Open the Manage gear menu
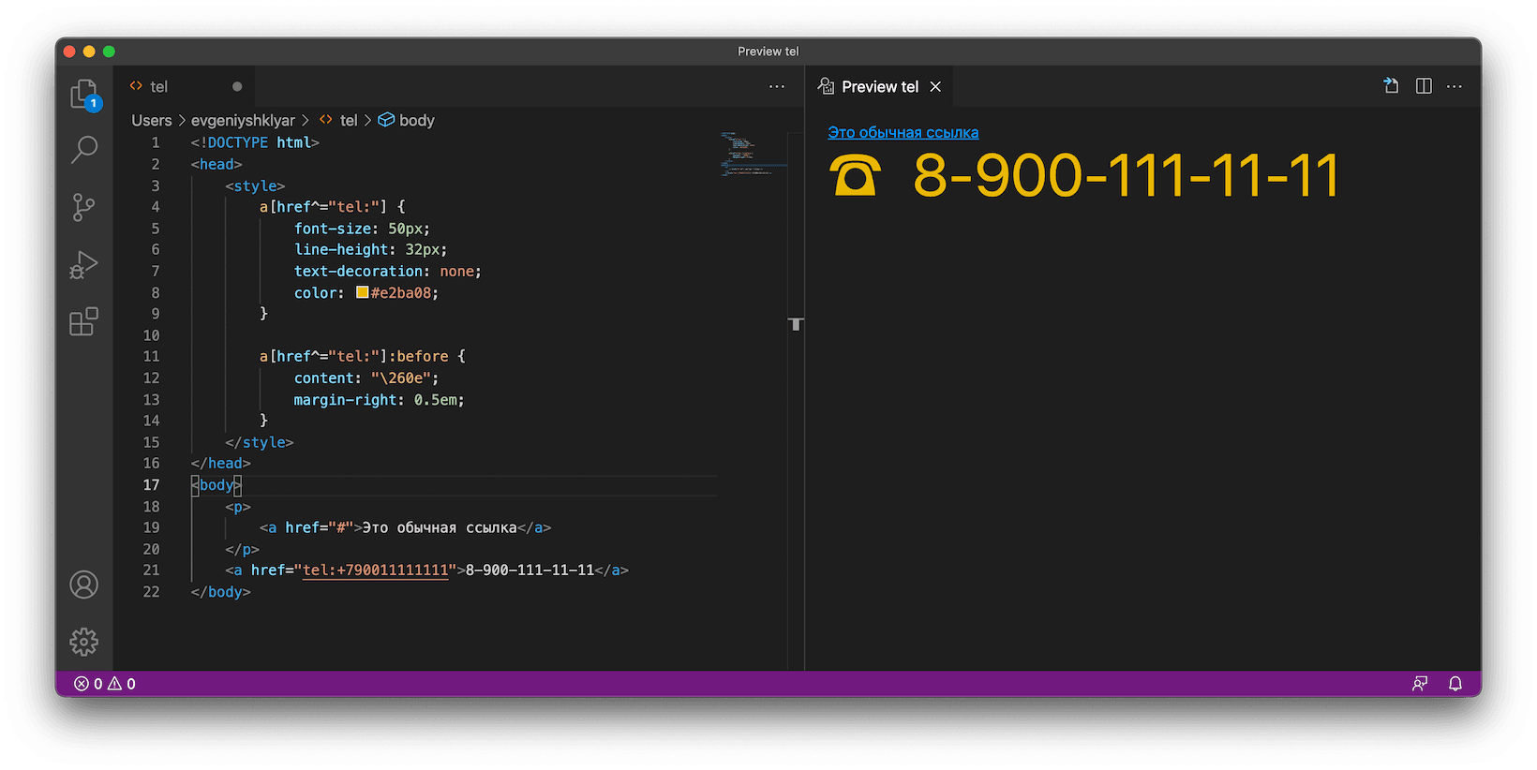 (83, 642)
